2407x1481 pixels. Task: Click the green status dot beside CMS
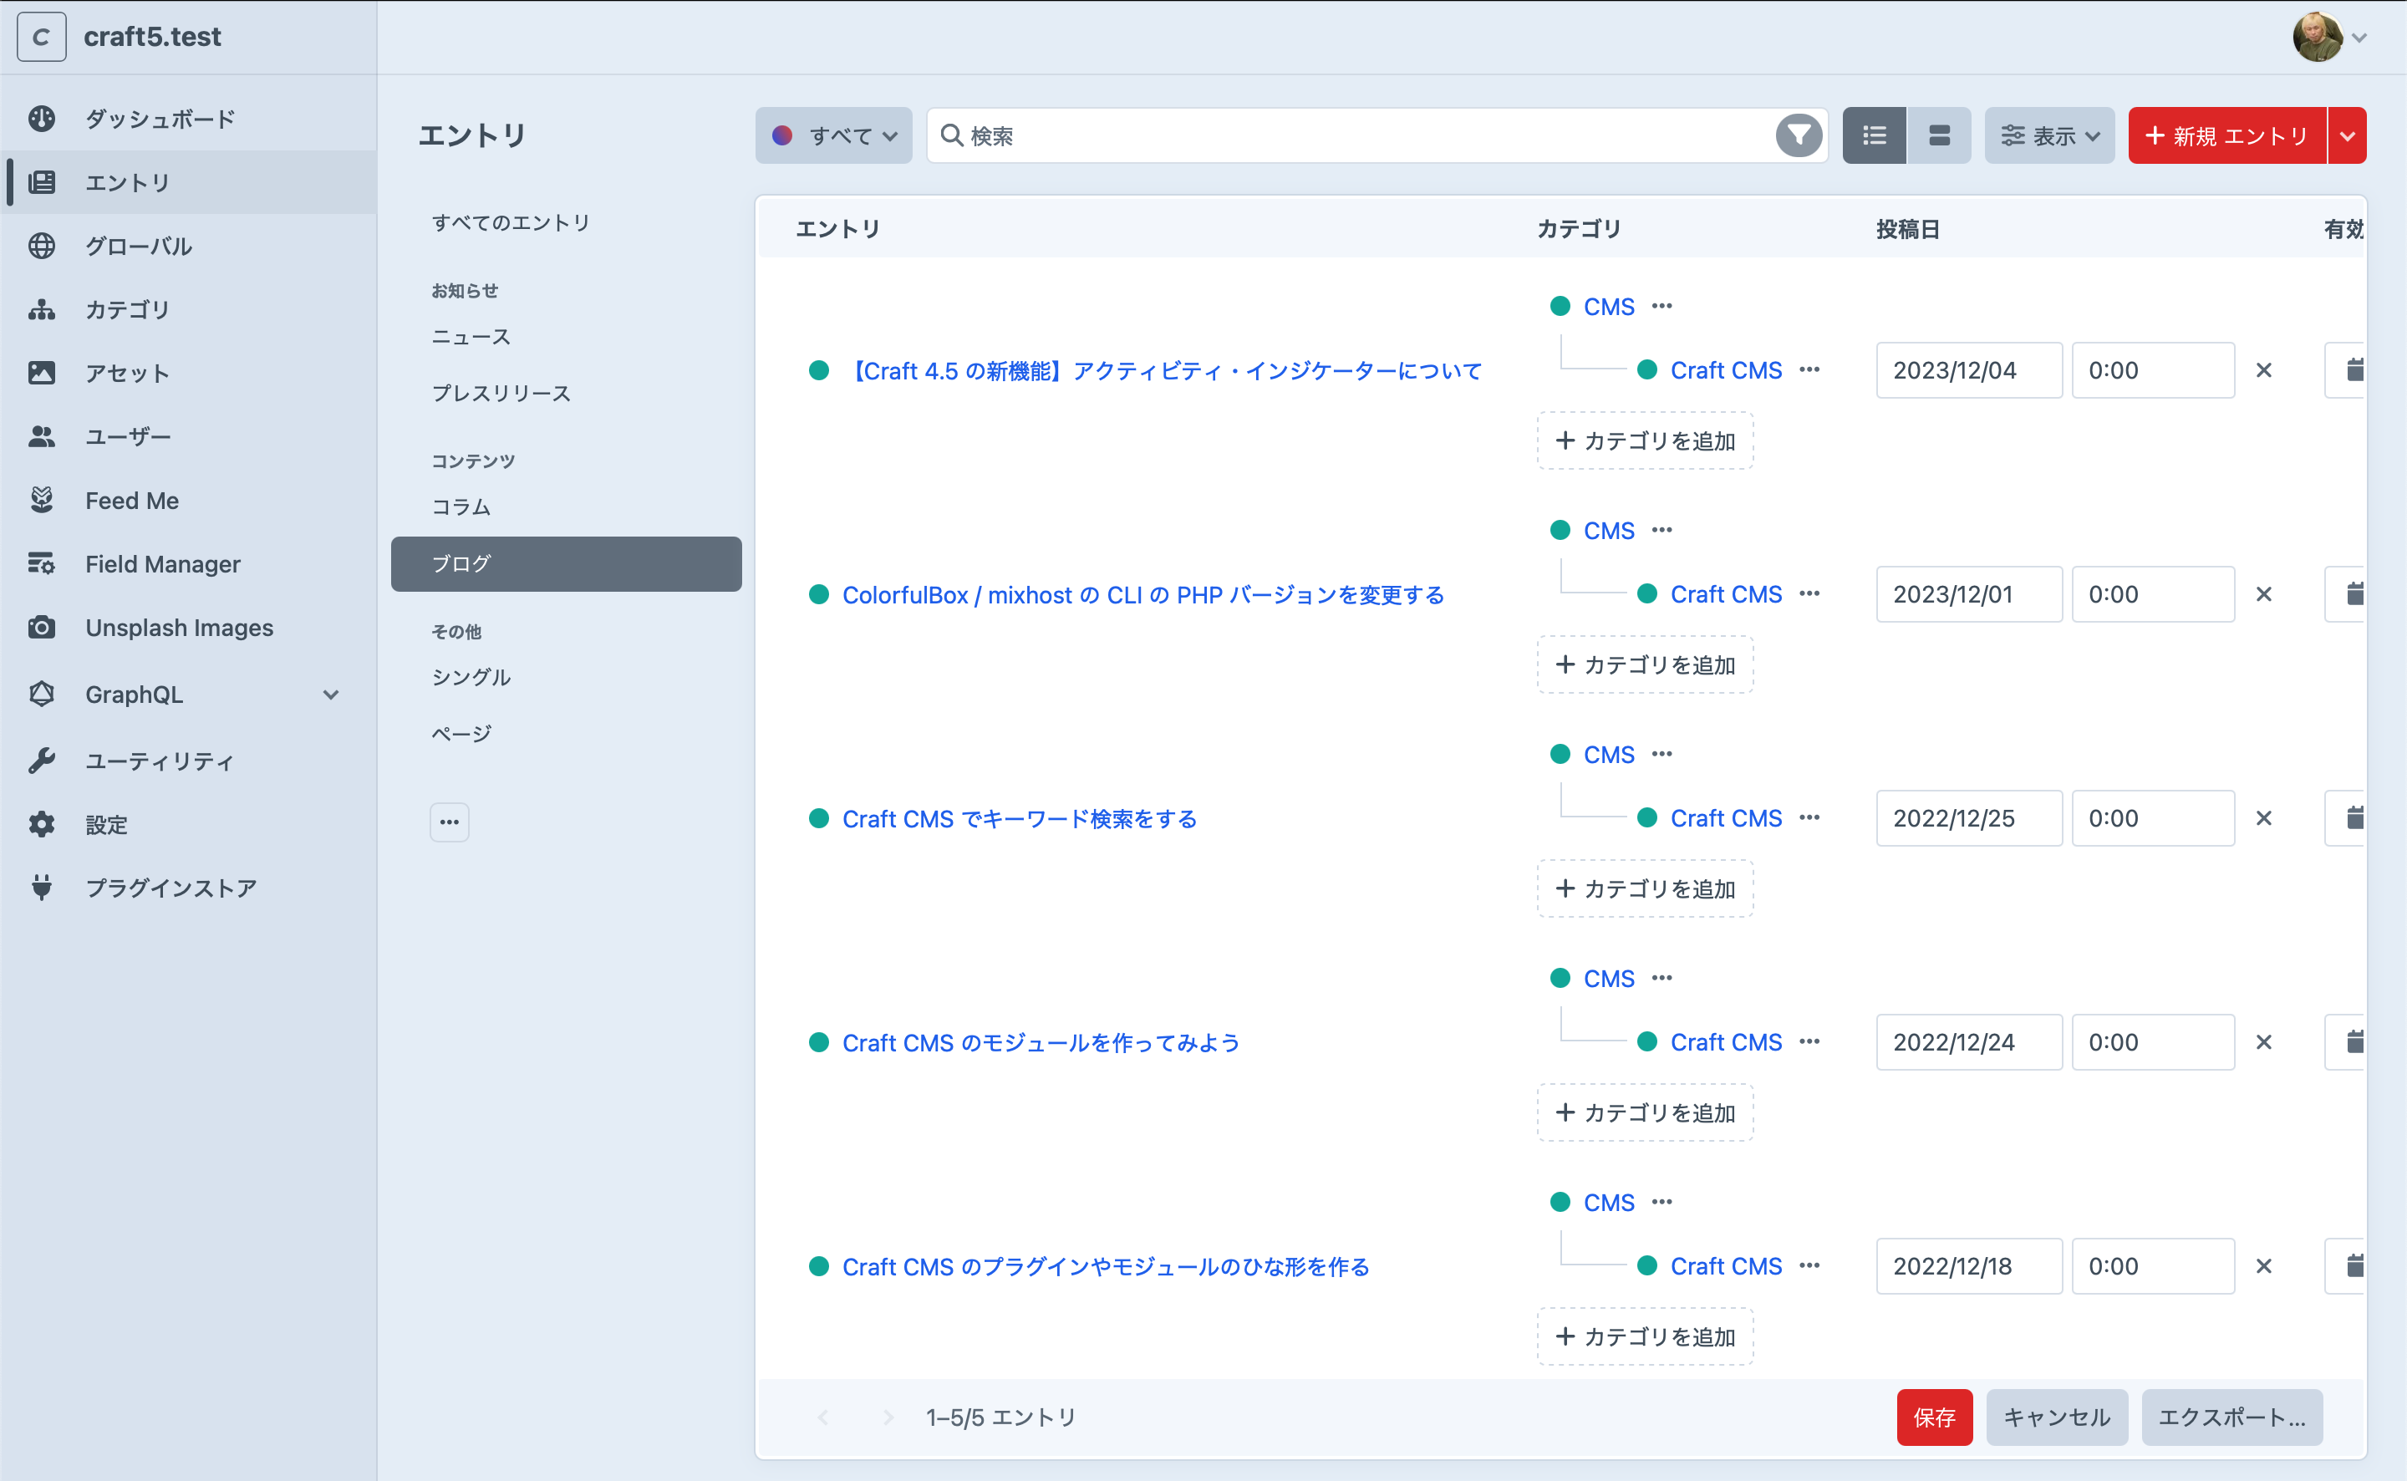pos(1560,306)
